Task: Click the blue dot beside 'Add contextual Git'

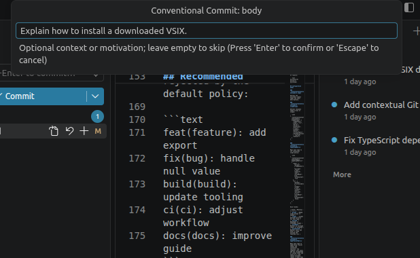Action: click(334, 105)
